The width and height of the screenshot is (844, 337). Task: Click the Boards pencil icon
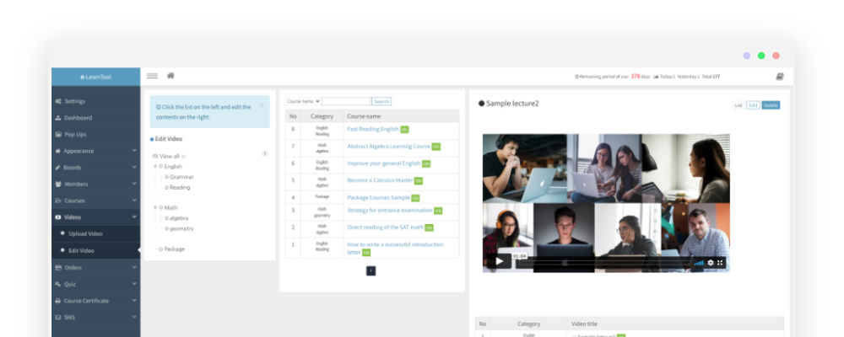(x=58, y=168)
